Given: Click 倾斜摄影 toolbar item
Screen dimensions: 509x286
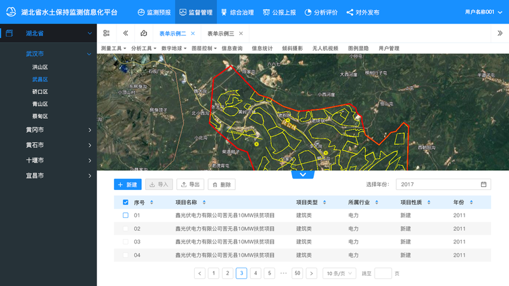Looking at the screenshot, I should (x=292, y=48).
